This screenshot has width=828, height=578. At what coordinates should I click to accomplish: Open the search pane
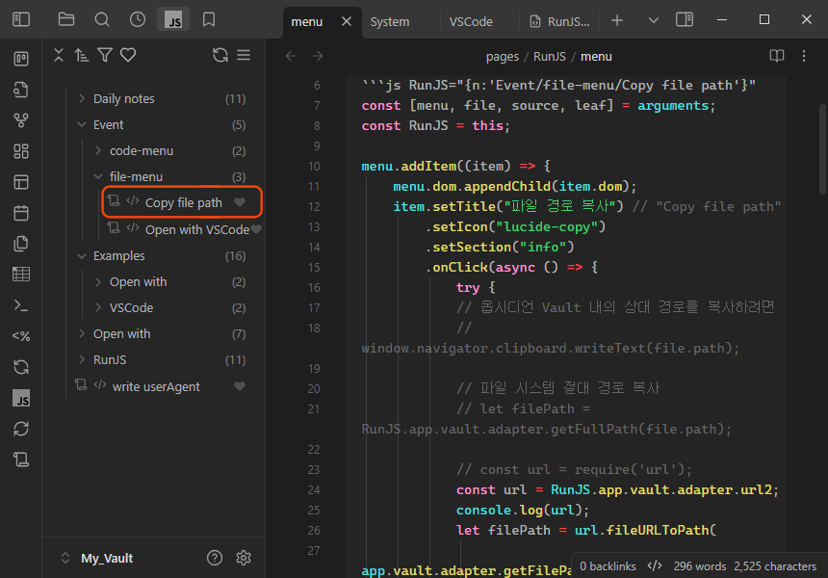click(x=102, y=19)
